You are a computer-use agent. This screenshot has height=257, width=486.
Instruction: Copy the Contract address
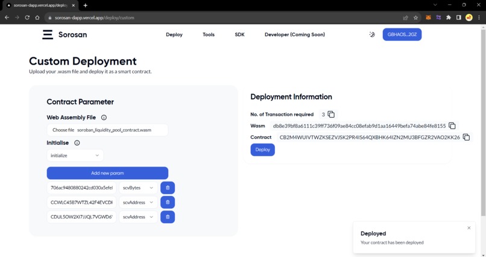coord(466,137)
